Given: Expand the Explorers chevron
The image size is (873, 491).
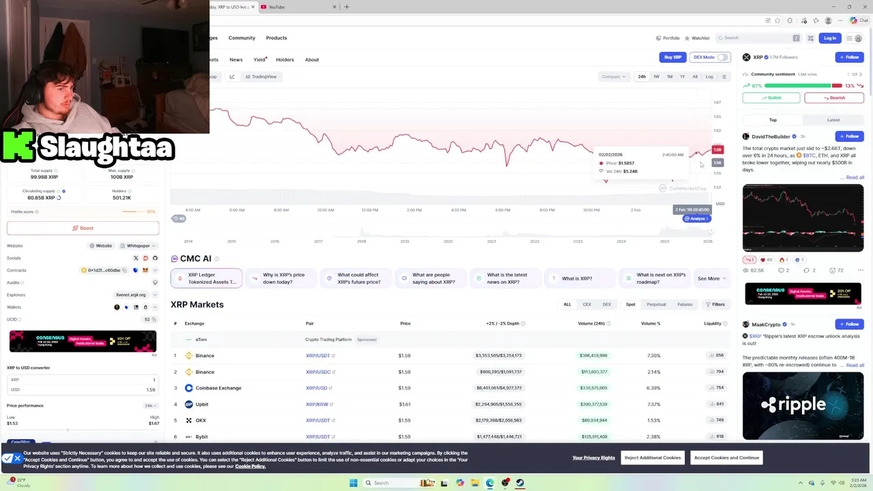Looking at the screenshot, I should click(x=155, y=295).
